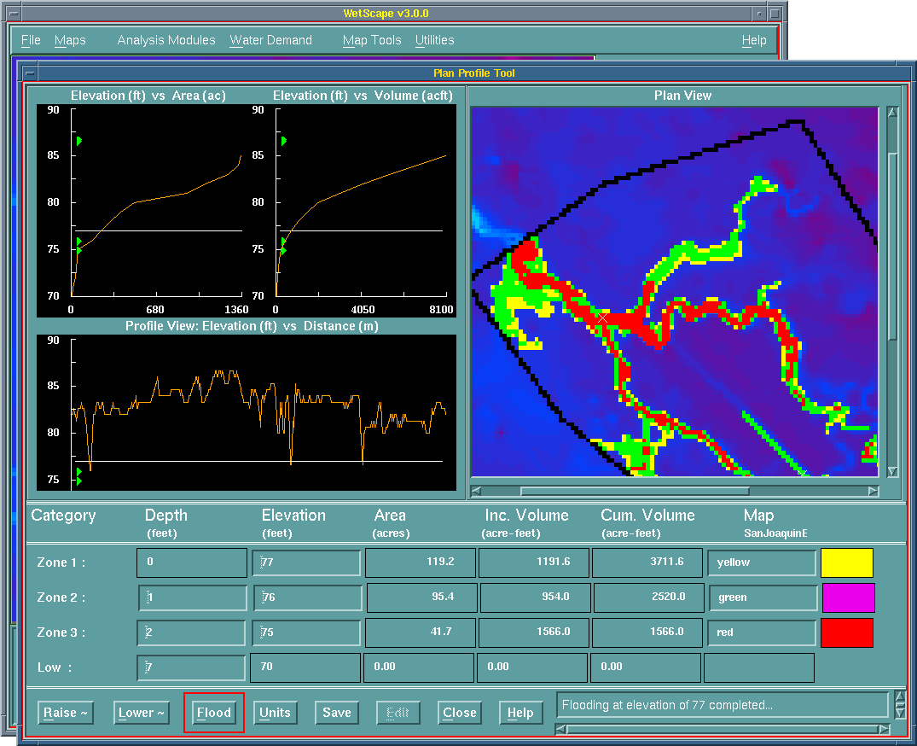917x746 pixels.
Task: Open the File menu
Action: pyautogui.click(x=31, y=40)
